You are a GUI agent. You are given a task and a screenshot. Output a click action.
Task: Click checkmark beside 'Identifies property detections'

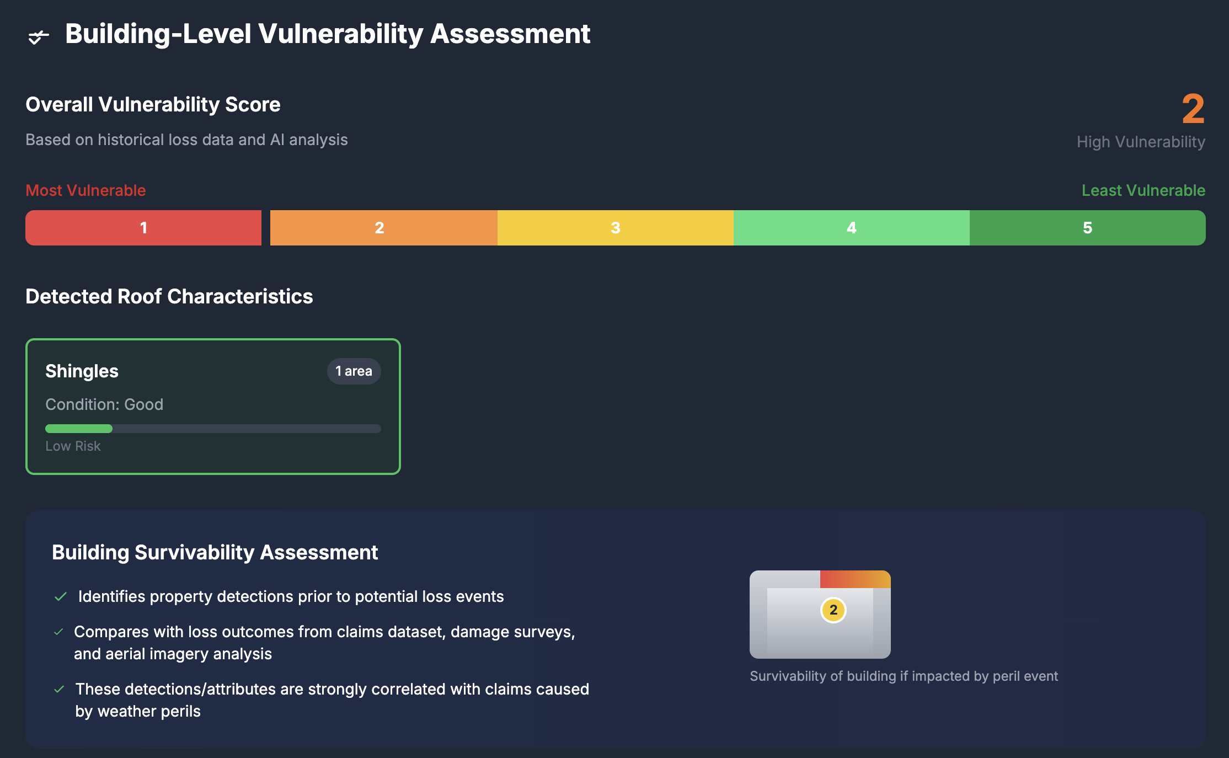(61, 596)
